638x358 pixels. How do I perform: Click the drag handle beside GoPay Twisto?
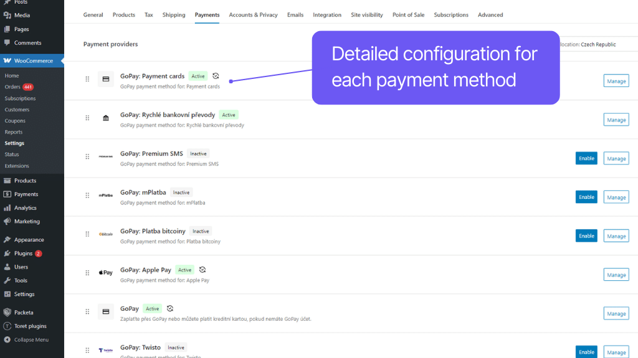[x=87, y=349]
